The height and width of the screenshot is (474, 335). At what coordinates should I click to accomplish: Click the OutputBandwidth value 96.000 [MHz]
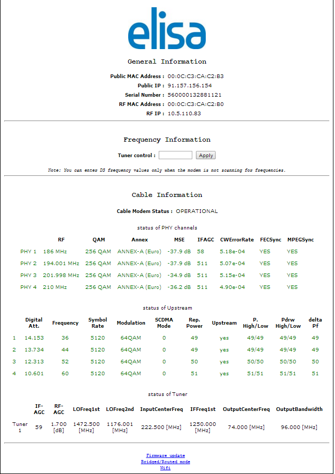tap(299, 427)
